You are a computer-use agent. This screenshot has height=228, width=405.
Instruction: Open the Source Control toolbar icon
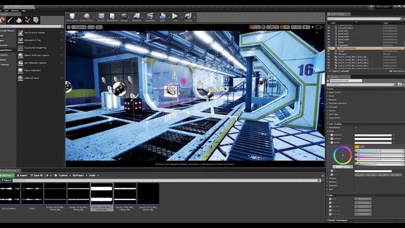[87, 17]
